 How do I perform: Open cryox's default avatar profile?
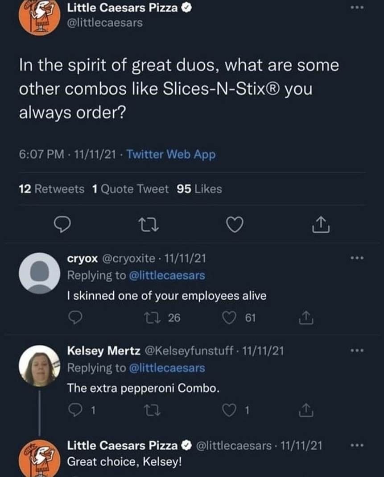click(39, 272)
